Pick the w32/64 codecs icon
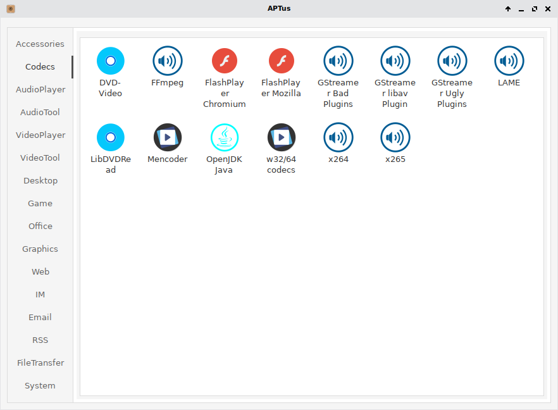 (x=281, y=137)
